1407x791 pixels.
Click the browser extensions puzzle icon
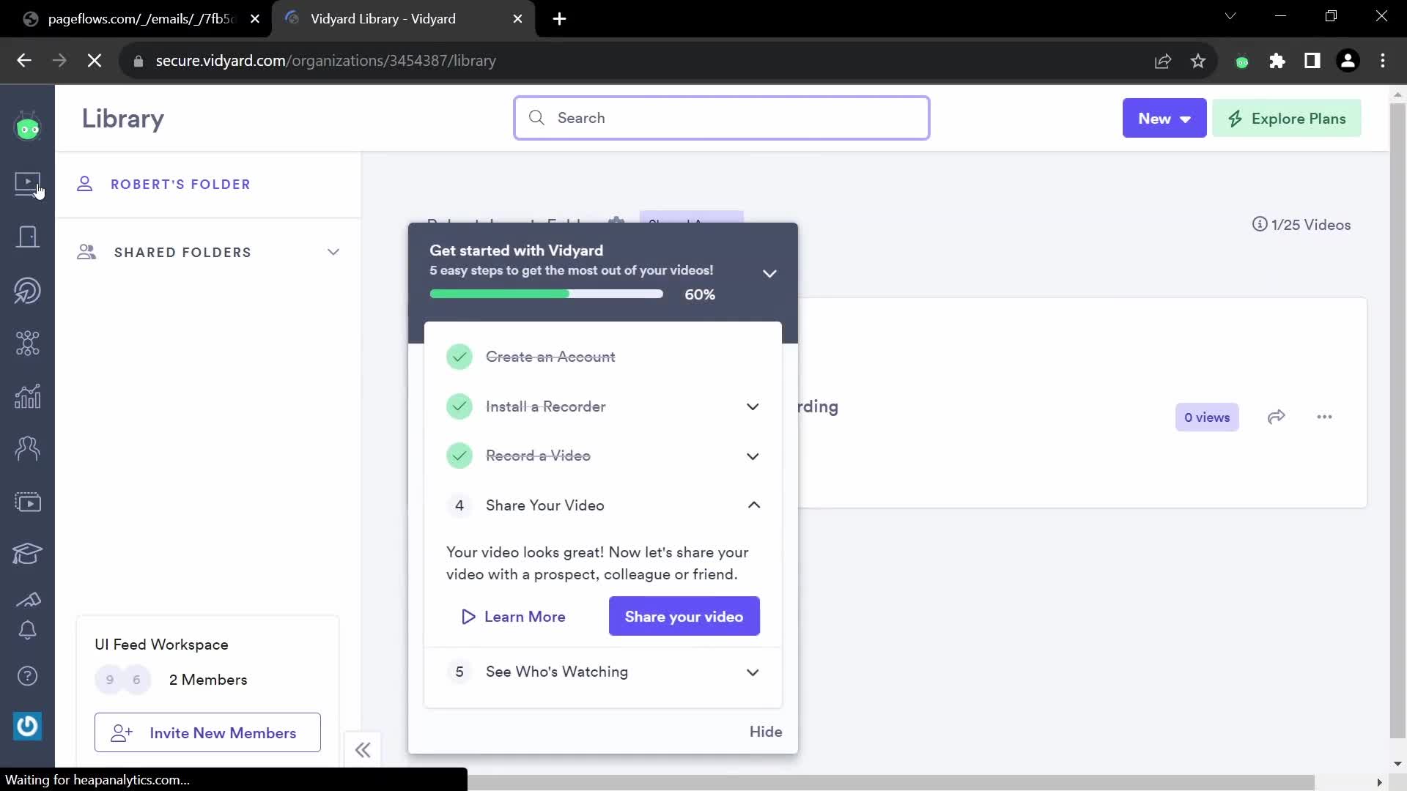click(x=1277, y=61)
